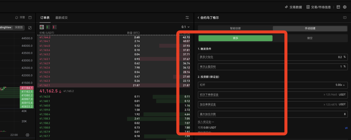The width and height of the screenshot is (351, 140).
Task: Expand the chart to fullscreen
Action: coord(30,28)
